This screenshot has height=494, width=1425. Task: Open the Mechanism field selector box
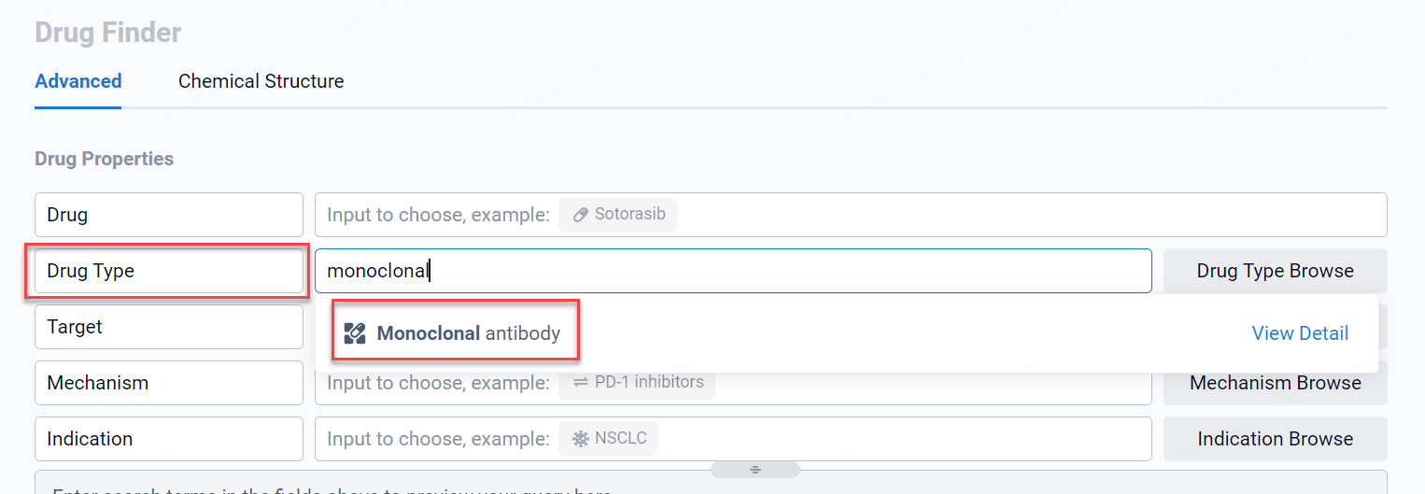[x=168, y=383]
